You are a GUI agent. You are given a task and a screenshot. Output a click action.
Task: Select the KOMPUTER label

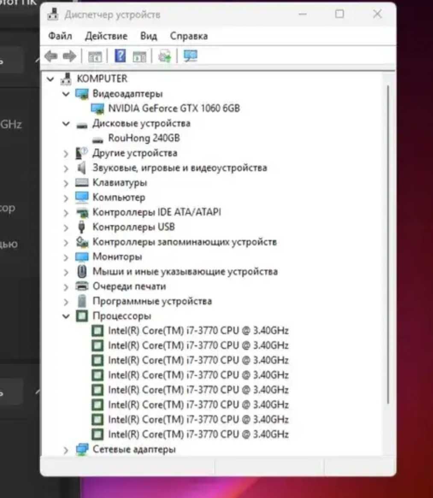coord(102,79)
